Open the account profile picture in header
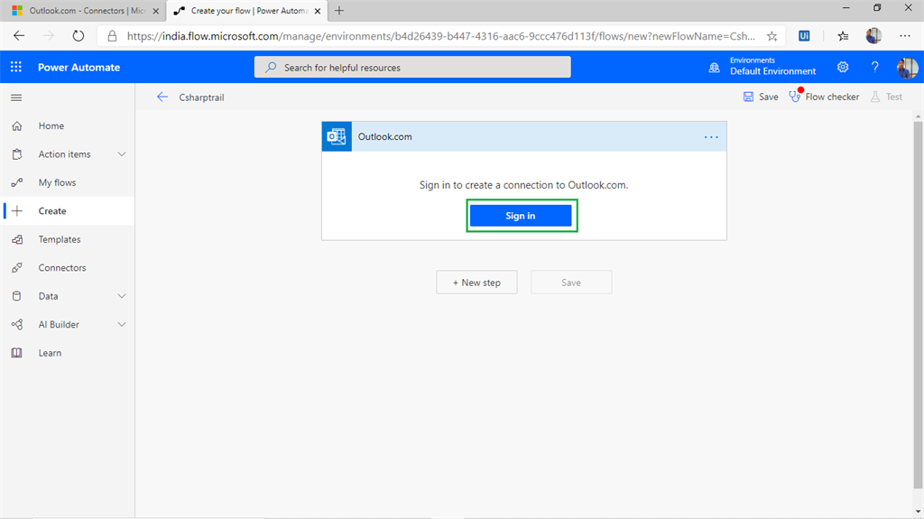Image resolution: width=924 pixels, height=519 pixels. pyautogui.click(x=907, y=67)
